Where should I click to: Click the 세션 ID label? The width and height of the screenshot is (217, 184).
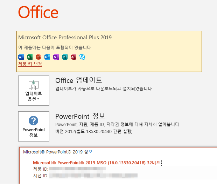click(41, 176)
